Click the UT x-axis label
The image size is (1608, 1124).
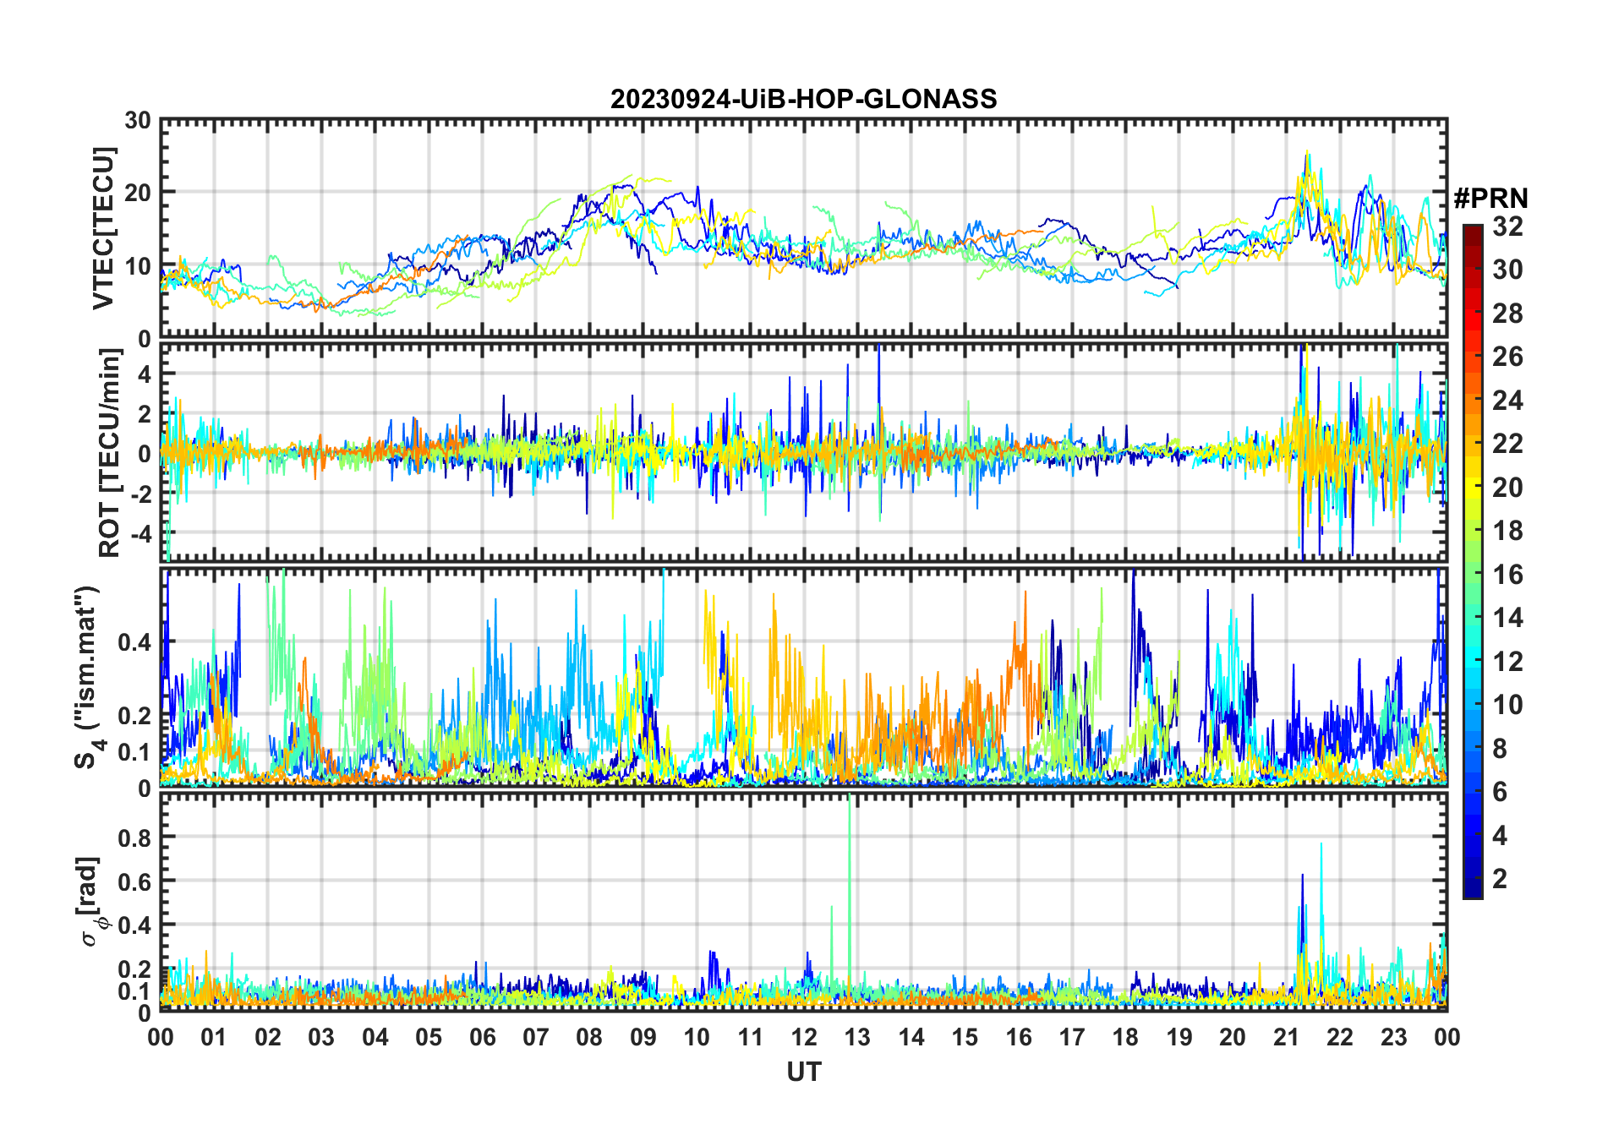click(x=803, y=1072)
